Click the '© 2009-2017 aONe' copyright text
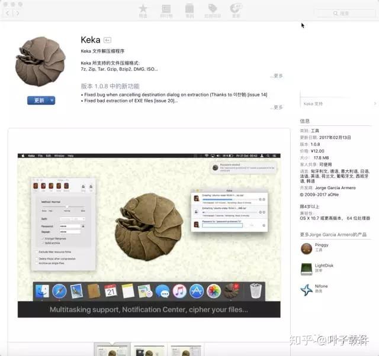 pyautogui.click(x=319, y=195)
